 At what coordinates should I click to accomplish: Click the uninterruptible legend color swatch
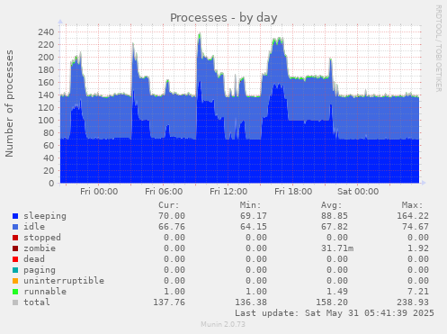coord(15,281)
